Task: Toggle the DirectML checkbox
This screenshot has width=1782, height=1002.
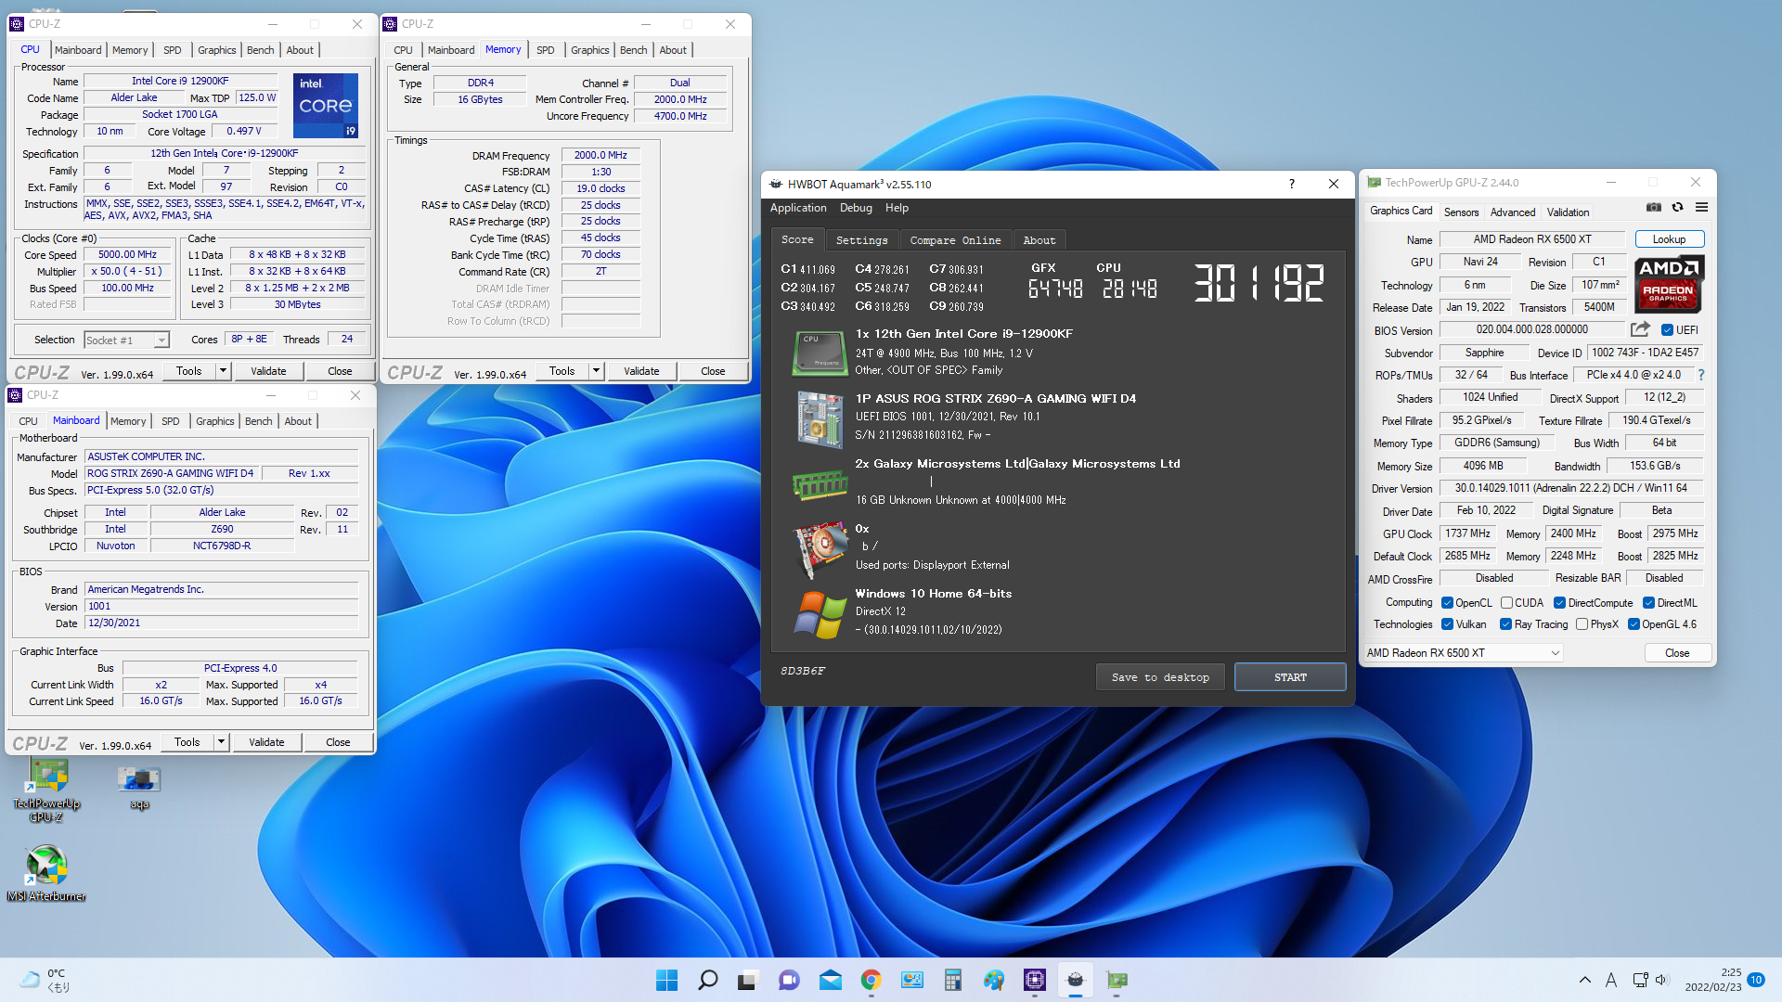Action: pyautogui.click(x=1649, y=603)
